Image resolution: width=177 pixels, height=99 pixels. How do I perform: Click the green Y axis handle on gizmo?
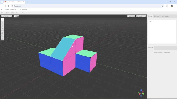(x=144, y=94)
